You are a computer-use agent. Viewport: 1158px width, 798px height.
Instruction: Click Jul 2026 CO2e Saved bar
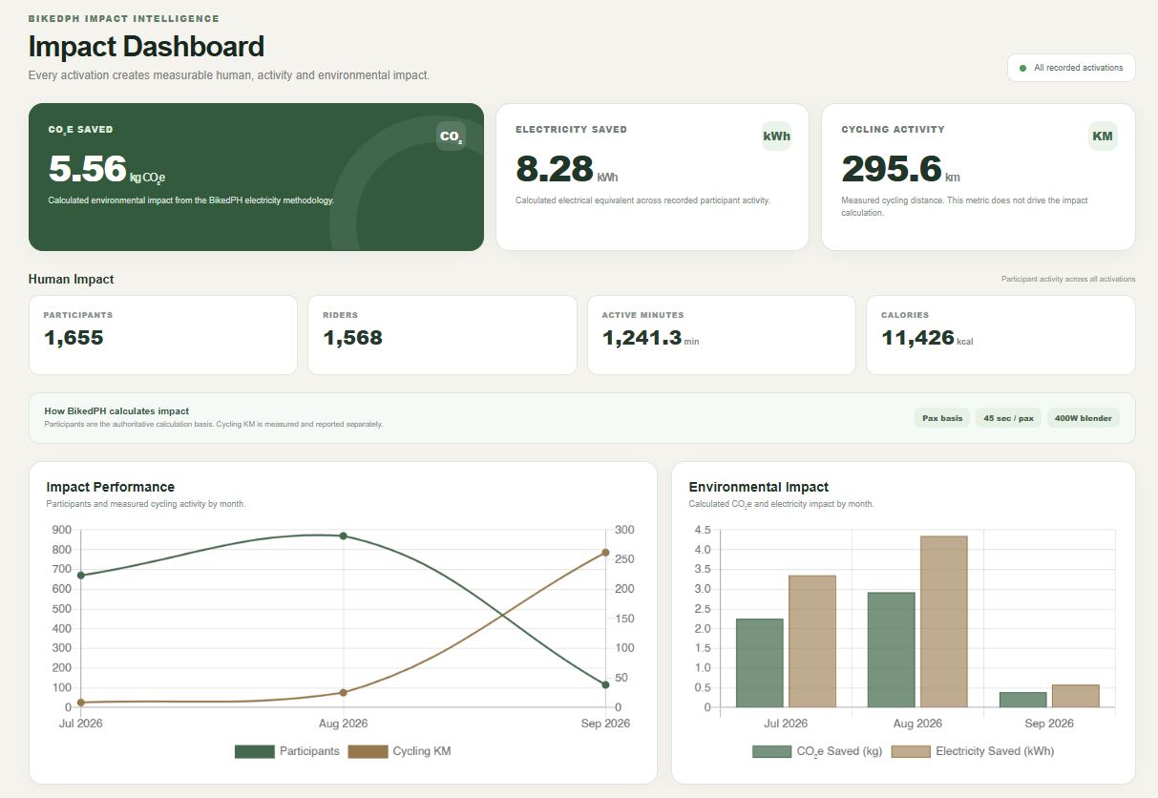click(760, 663)
